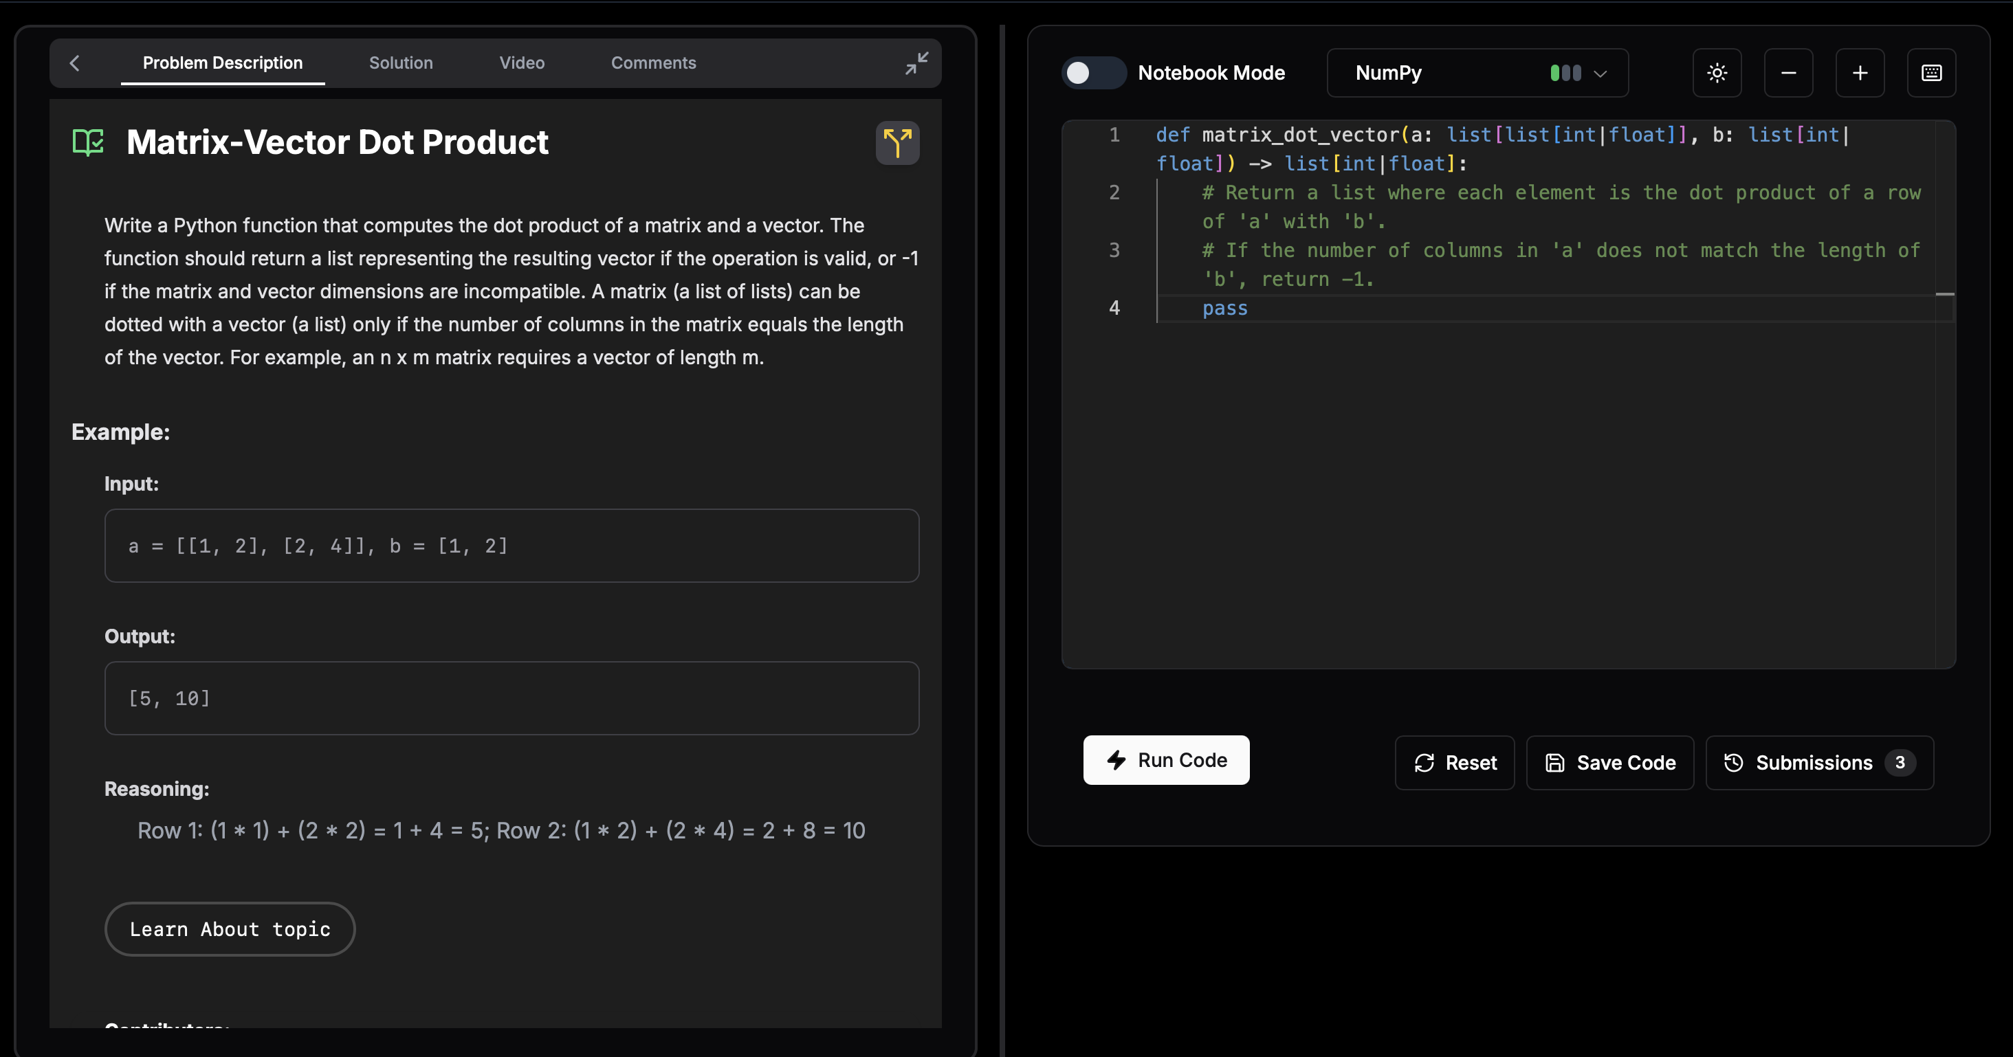Click the yellow branching-arrows icon beside the title

[897, 143]
